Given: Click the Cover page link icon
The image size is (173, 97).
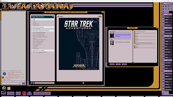Looking at the screenshot, I should click(x=58, y=16).
